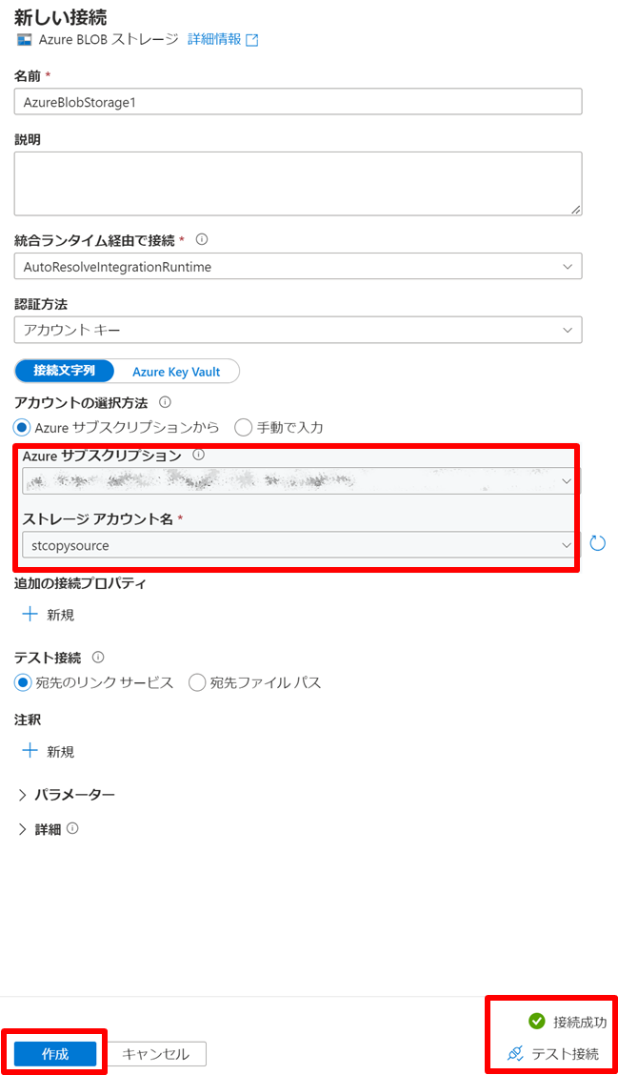Click the plus icon under 追加の接続プロパティ
This screenshot has height=1075, width=618.
[x=30, y=614]
